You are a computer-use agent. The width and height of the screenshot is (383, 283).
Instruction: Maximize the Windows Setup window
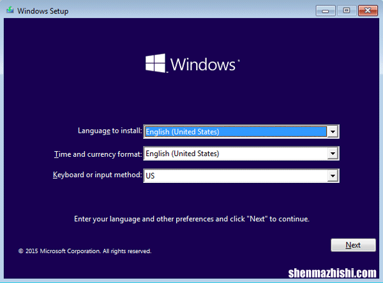coord(347,11)
